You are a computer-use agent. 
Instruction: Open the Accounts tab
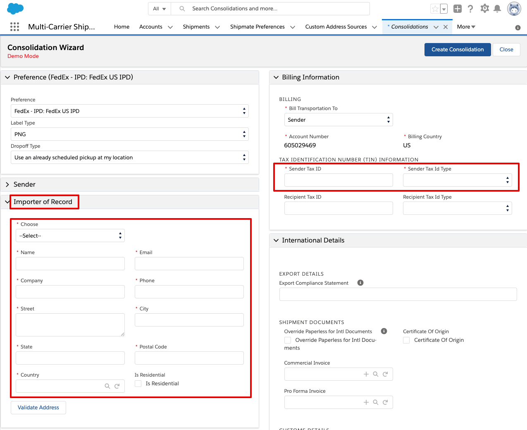(x=151, y=27)
